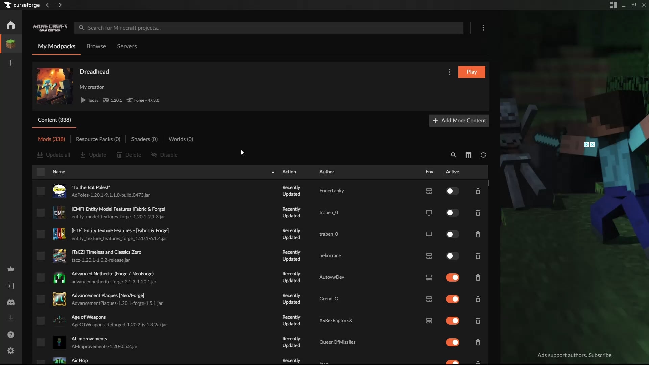Open the Discord icon in sidebar
Viewport: 649px width, 365px height.
click(11, 302)
